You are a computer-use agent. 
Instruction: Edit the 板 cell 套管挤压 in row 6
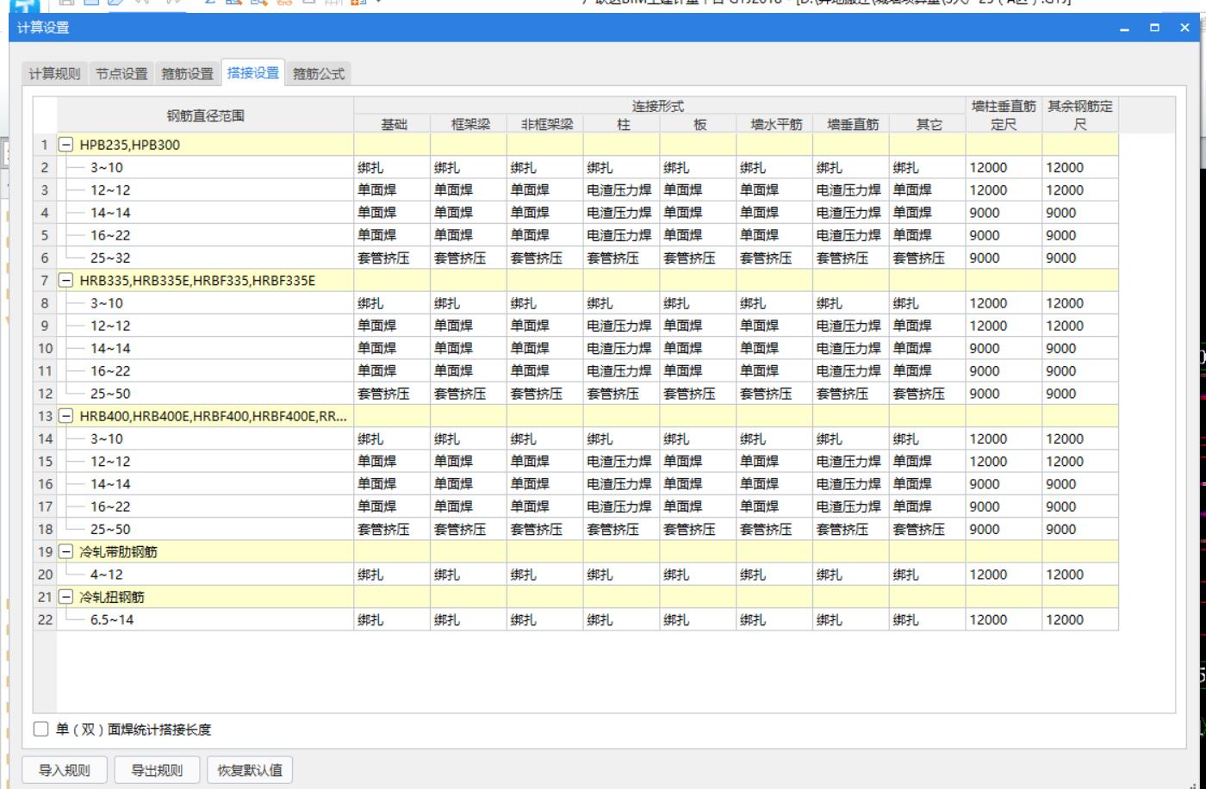[x=698, y=258]
